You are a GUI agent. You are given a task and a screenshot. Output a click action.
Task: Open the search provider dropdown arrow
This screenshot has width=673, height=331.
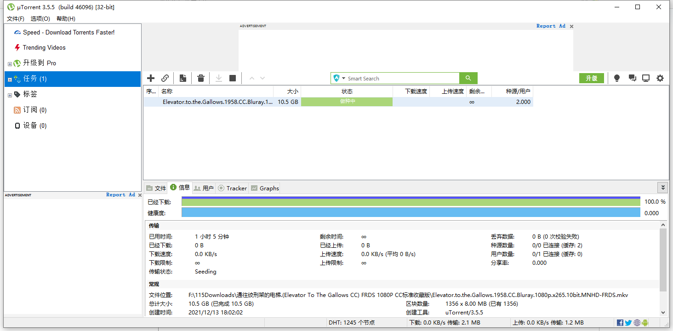tap(343, 79)
